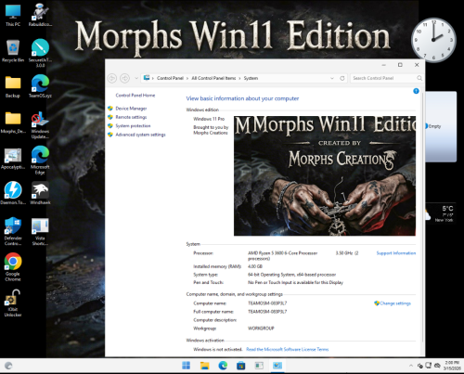Select Control Panel in the breadcrumb
464x374 pixels.
coord(170,78)
